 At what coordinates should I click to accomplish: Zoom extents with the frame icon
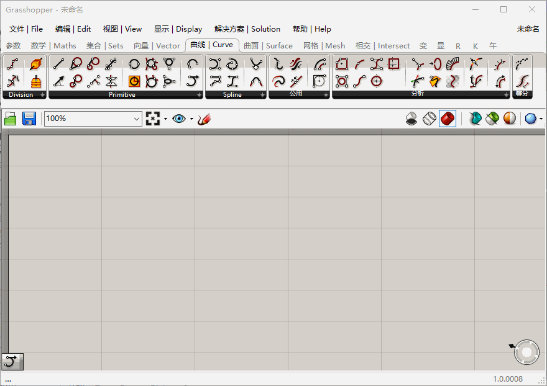[153, 119]
